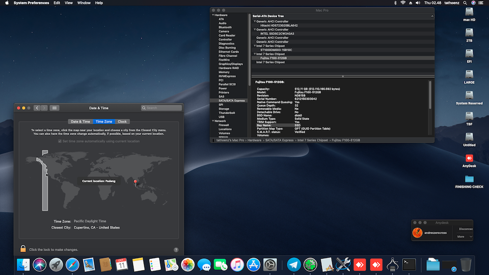Open Safari from the dock
Image resolution: width=489 pixels, height=275 pixels.
tap(72, 264)
